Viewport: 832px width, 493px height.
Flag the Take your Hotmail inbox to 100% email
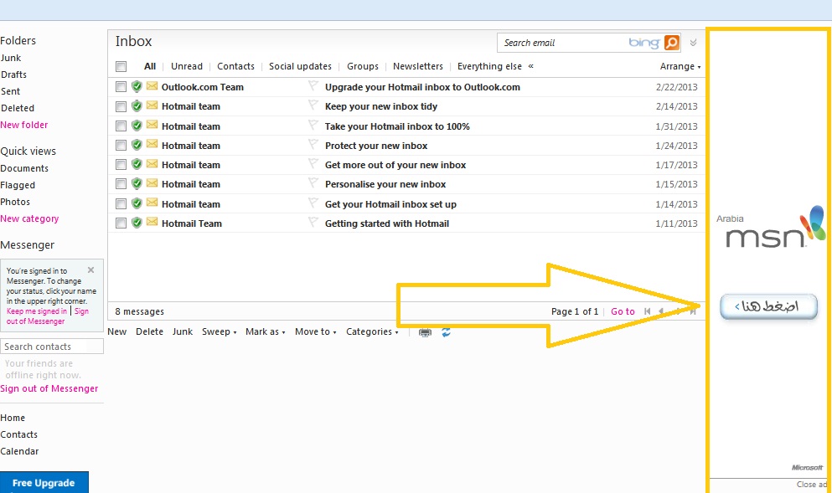click(313, 125)
